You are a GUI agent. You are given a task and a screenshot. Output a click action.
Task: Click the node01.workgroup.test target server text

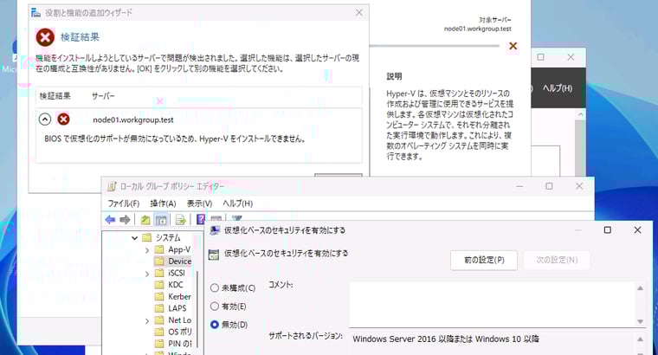[x=478, y=29]
